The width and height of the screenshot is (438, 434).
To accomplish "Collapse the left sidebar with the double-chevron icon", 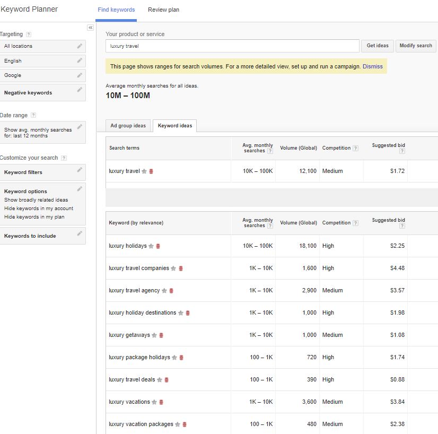I will [x=90, y=28].
